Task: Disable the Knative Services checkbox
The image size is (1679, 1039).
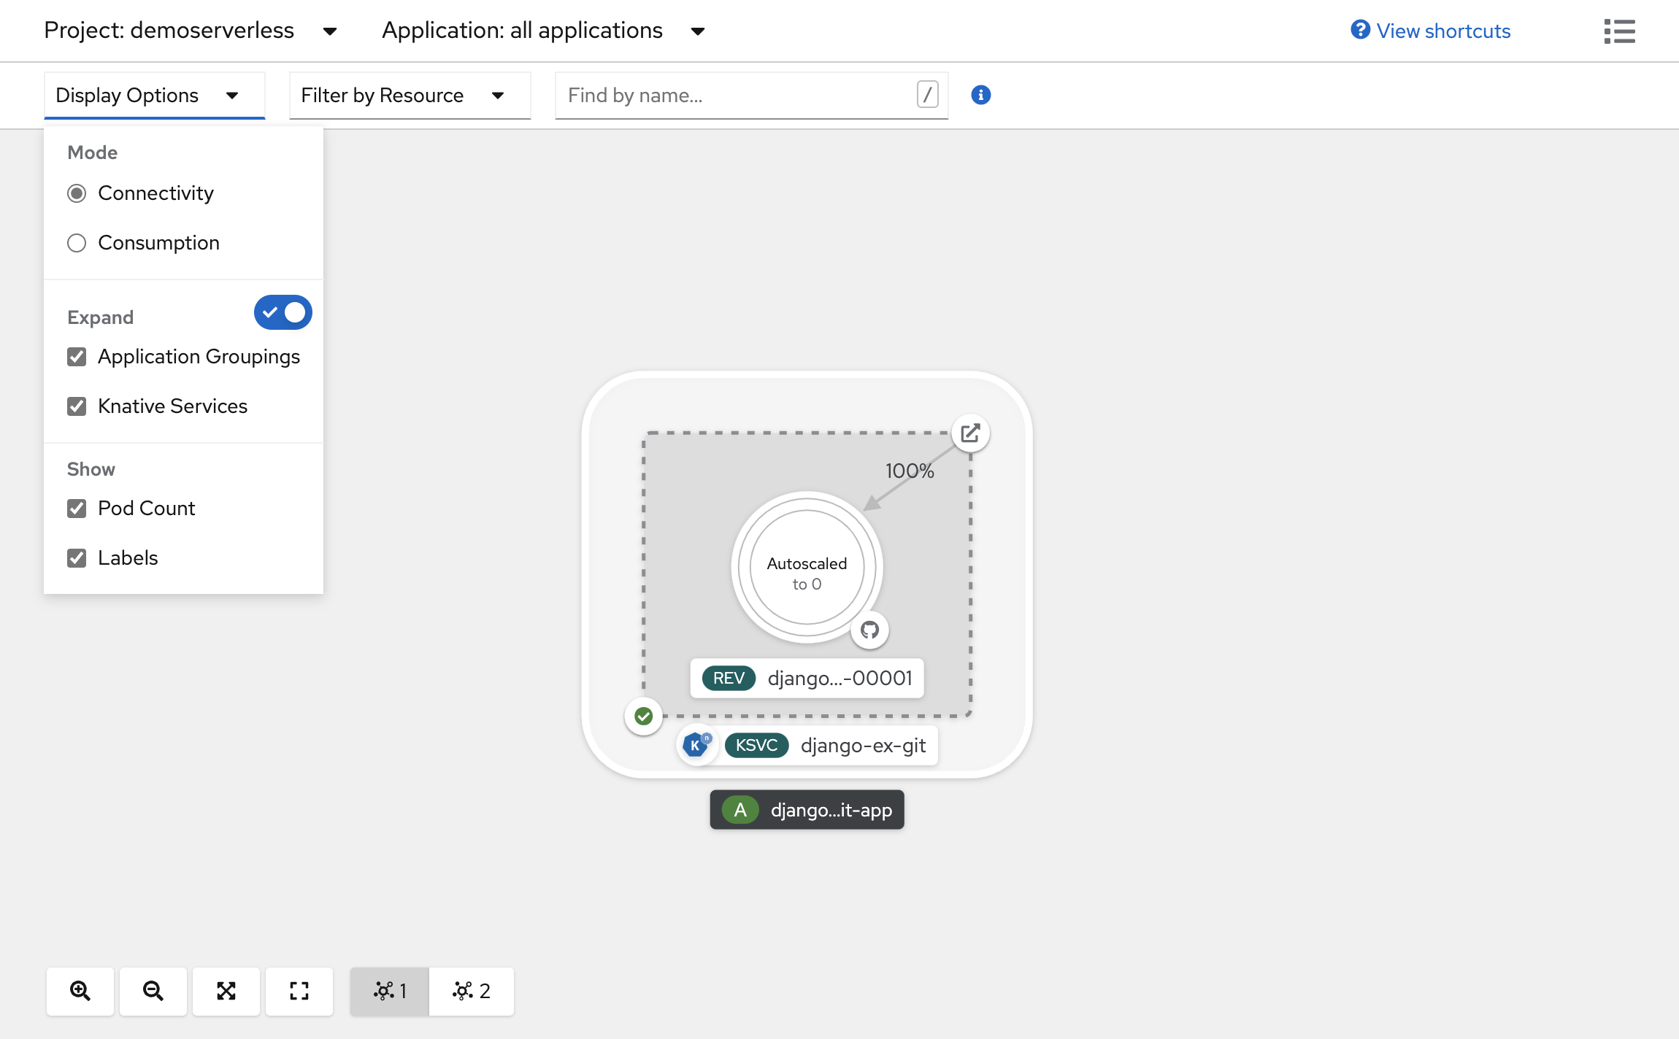Action: coord(76,405)
